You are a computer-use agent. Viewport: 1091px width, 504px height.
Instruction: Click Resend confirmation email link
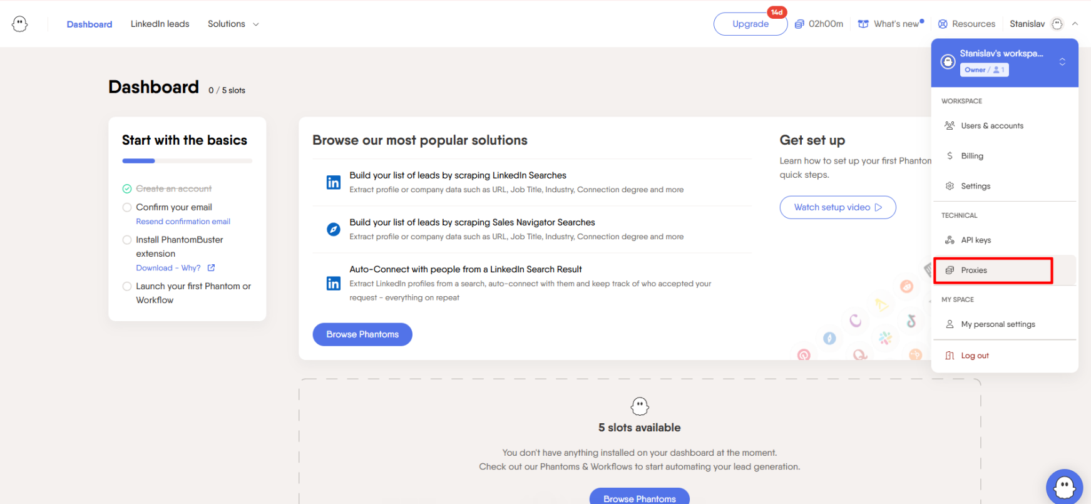[x=183, y=222]
